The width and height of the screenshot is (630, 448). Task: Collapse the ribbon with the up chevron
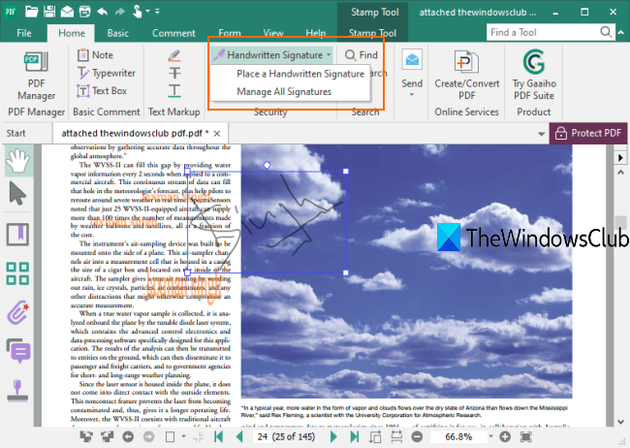(x=620, y=32)
